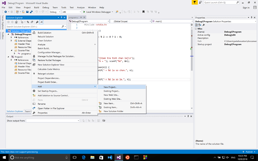The image size is (258, 161).
Task: Click the Undo arrow icon
Action: [37, 12]
